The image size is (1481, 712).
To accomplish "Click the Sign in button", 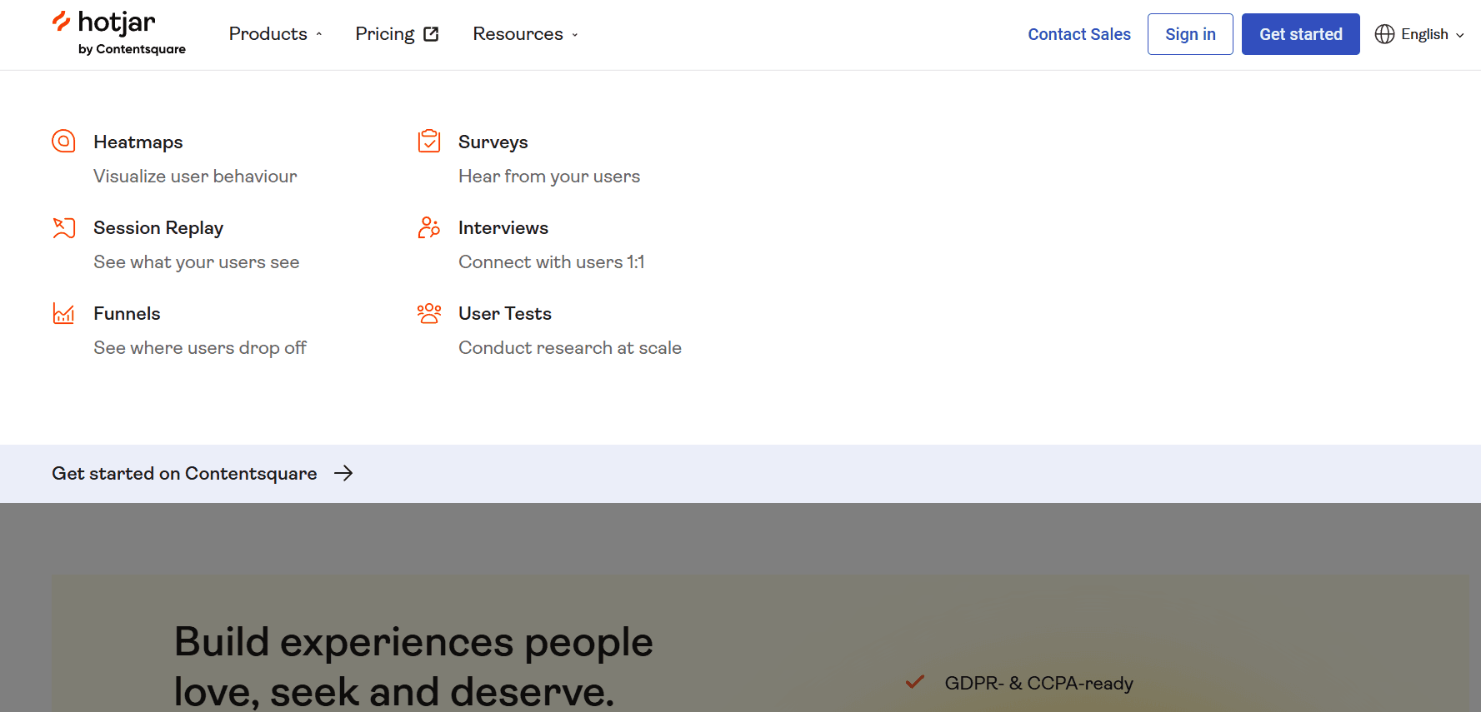I will click(x=1190, y=34).
